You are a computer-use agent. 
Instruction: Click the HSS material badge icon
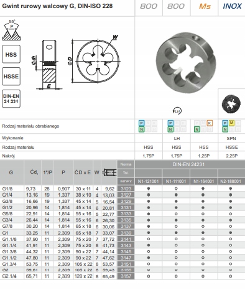coord(11,54)
